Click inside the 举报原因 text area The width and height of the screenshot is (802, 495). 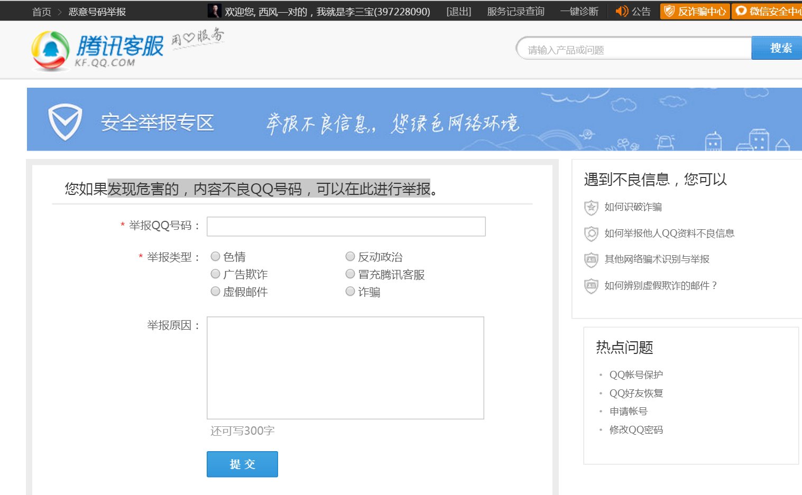click(345, 367)
